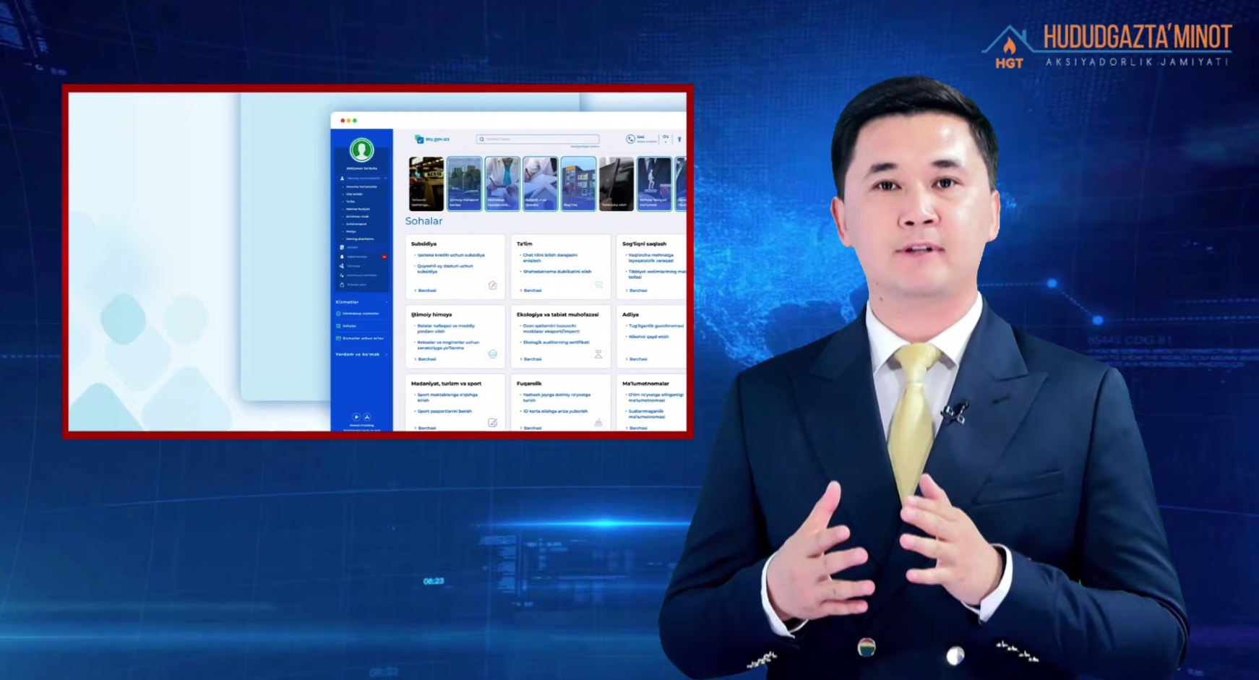The image size is (1259, 680).
Task: Open Ipoteka krediti uchun subsidiya link
Action: tap(451, 255)
